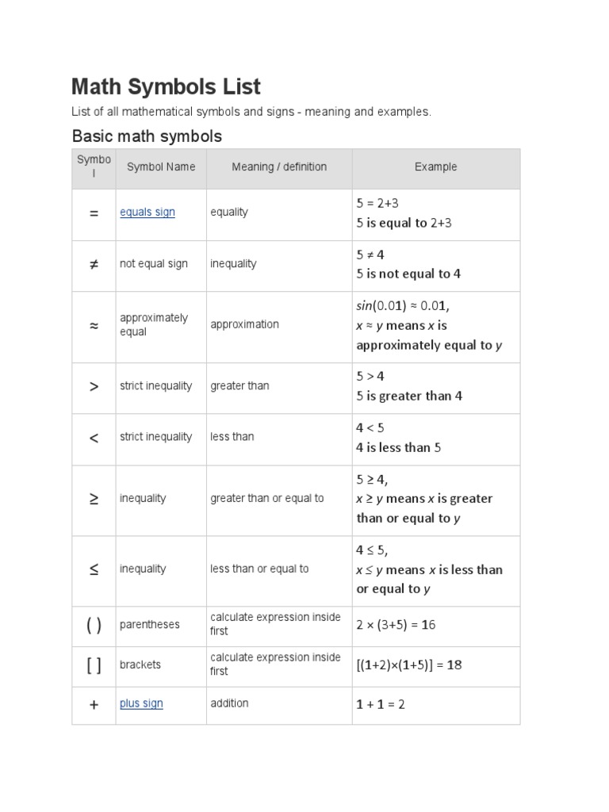
Task: Open the "plus sign" link
Action: tap(141, 703)
